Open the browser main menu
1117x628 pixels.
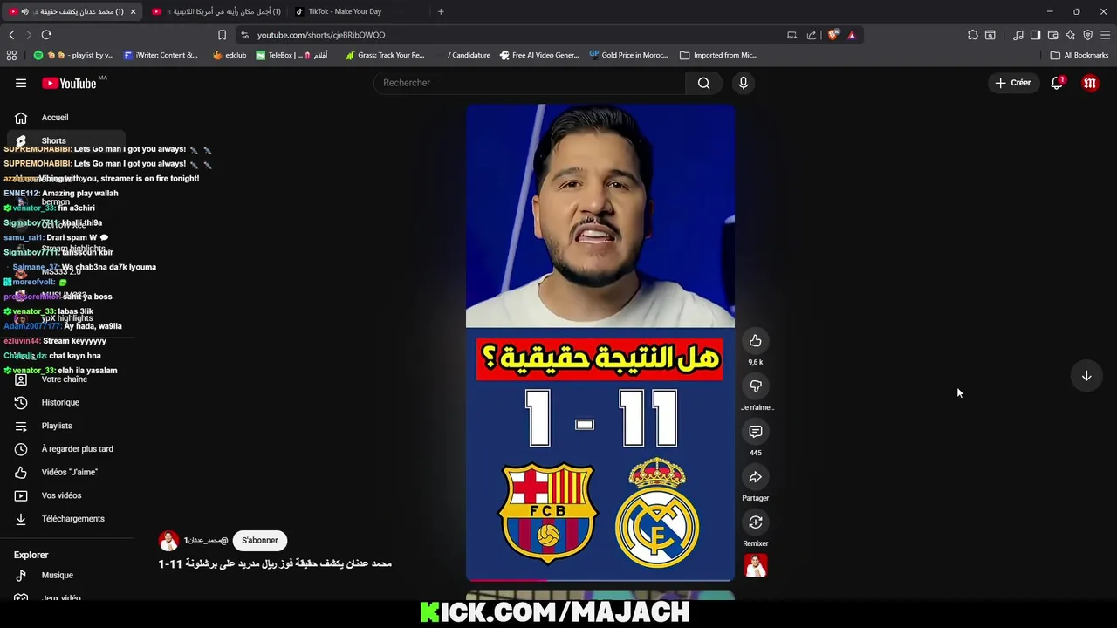1105,35
